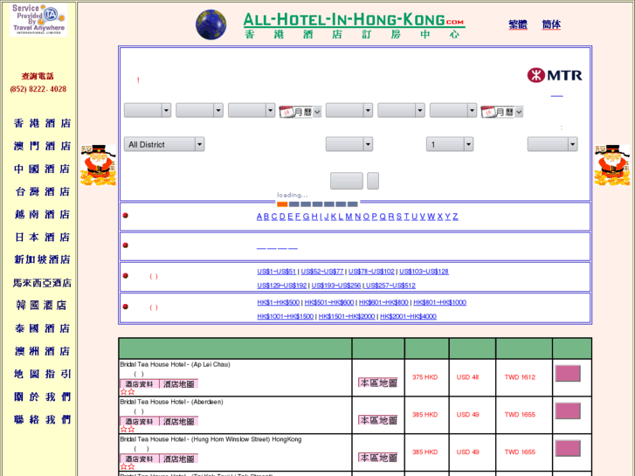Viewport: 635px width, 476px height.
Task: Open 關於我們 in the sidebar
Action: point(42,397)
